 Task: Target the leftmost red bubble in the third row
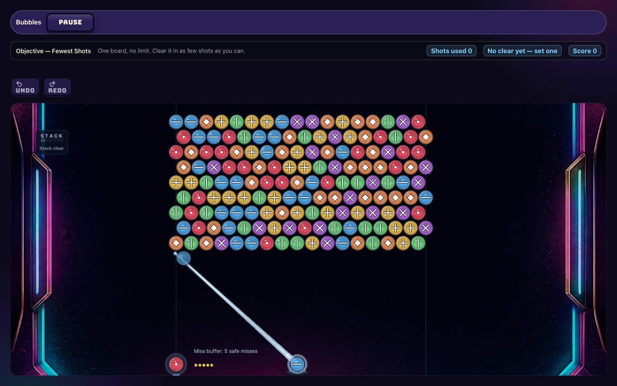click(176, 152)
